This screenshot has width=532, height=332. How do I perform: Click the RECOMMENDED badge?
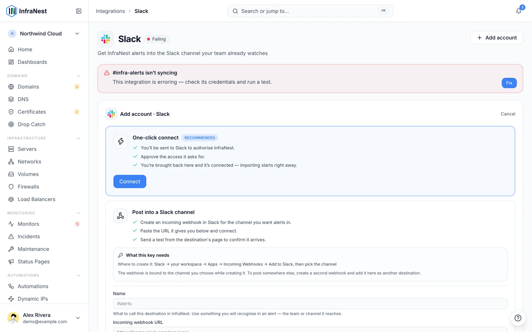[200, 138]
